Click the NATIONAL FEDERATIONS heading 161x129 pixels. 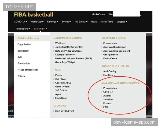pyautogui.click(x=68, y=38)
